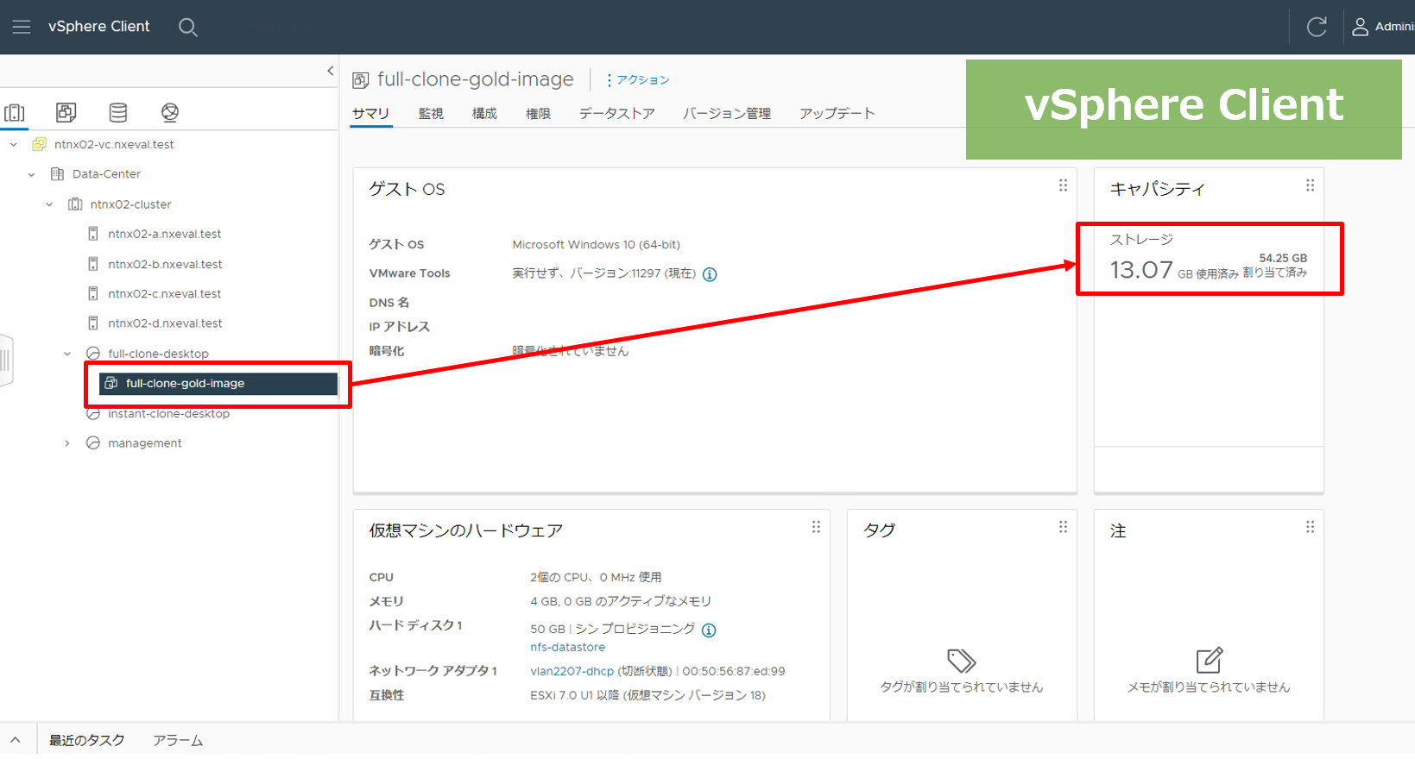Click the VM icon beside the page title
The width and height of the screenshot is (1415, 759).
361,80
